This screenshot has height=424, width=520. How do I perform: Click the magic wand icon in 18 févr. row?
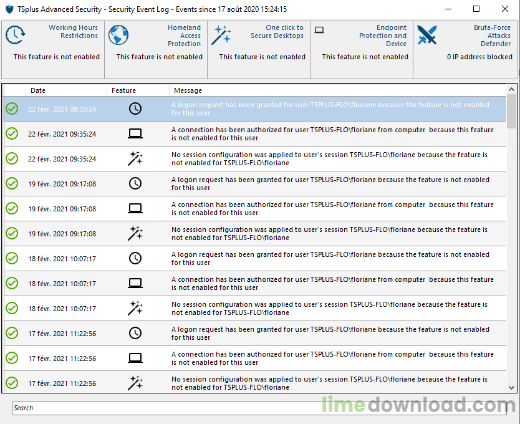coord(135,308)
